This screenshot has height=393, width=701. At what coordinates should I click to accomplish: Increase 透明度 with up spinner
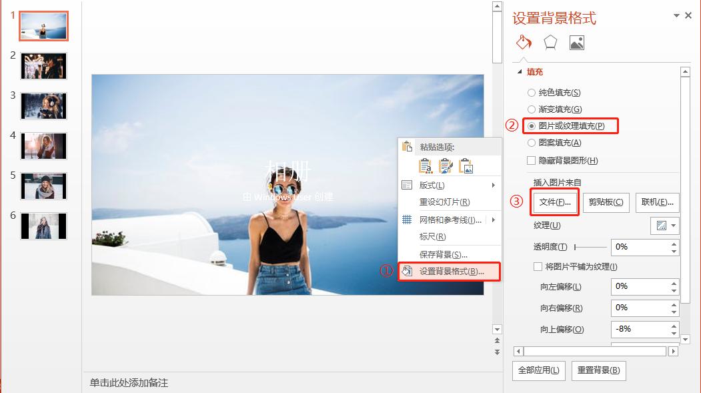click(x=674, y=244)
